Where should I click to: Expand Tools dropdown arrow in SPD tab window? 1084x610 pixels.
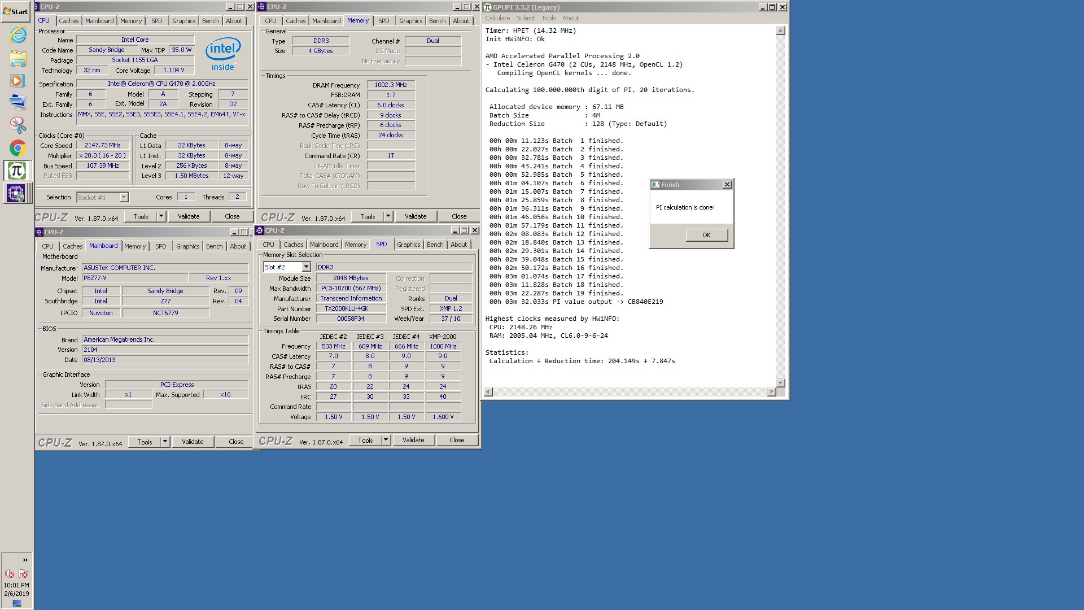click(x=386, y=440)
